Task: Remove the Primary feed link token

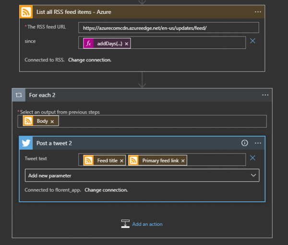Action: pos(183,161)
